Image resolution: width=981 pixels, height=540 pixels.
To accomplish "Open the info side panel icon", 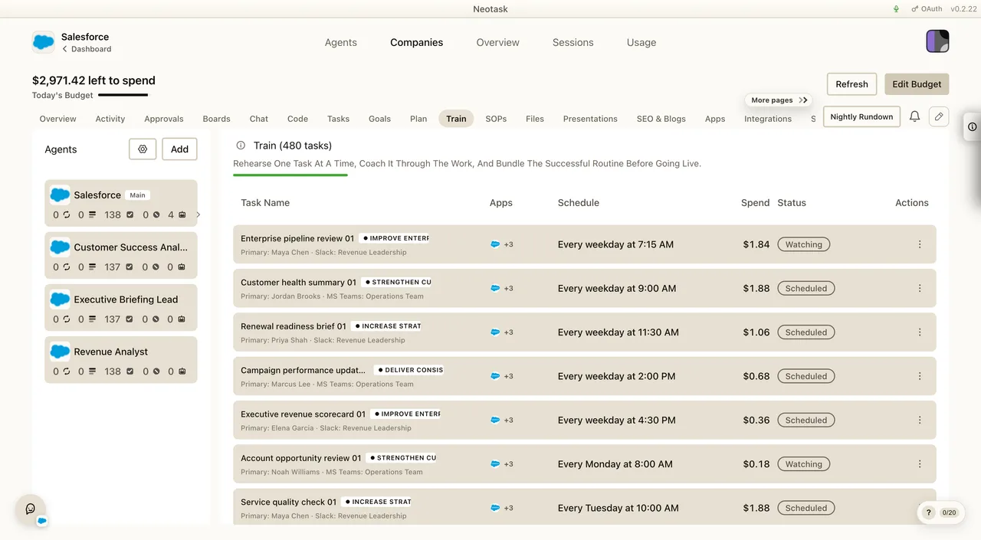I will coord(972,127).
